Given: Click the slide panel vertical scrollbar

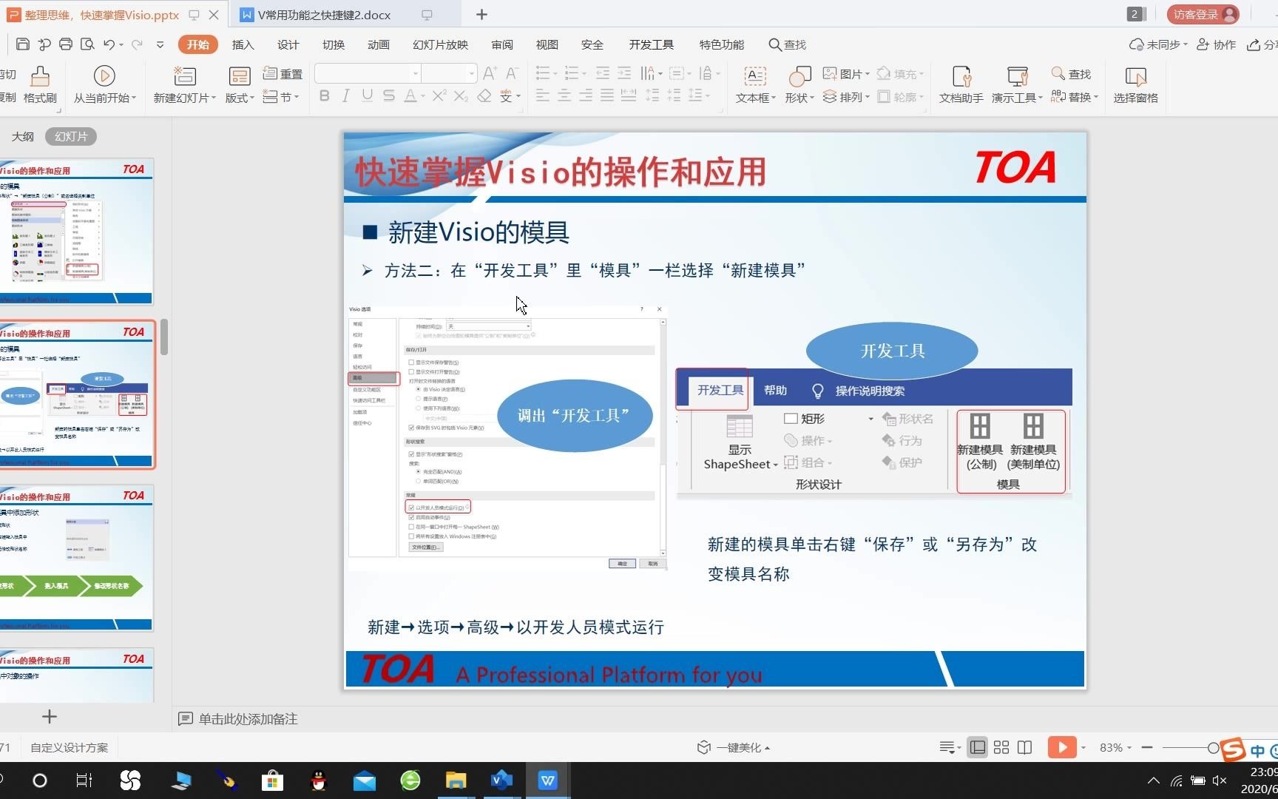Looking at the screenshot, I should point(164,337).
